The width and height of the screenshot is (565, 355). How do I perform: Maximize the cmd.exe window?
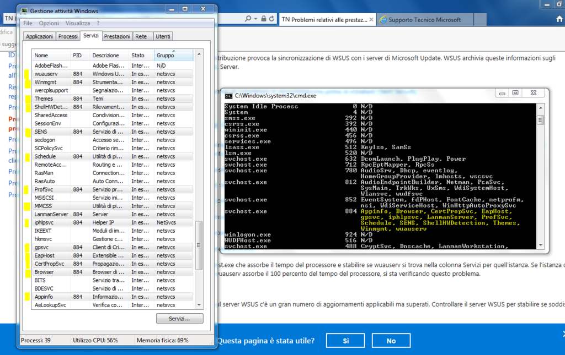(515, 93)
